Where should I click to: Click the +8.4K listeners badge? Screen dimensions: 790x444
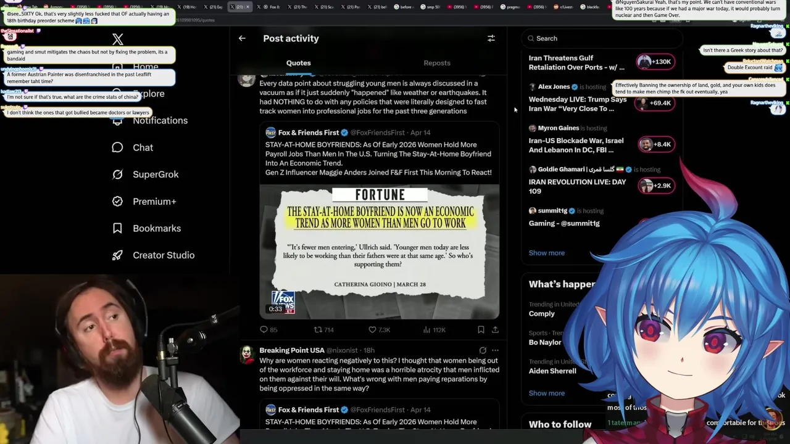[x=655, y=144]
